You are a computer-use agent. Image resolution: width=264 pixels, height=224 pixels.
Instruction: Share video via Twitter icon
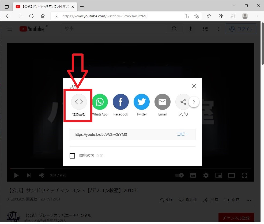click(142, 102)
